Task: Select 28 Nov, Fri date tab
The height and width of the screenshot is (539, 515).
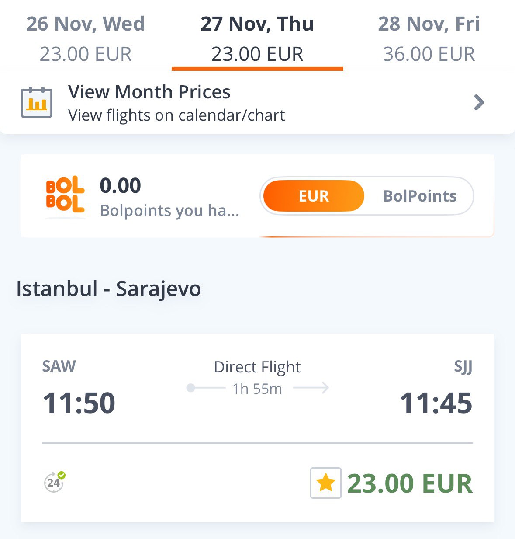Action: [x=429, y=38]
